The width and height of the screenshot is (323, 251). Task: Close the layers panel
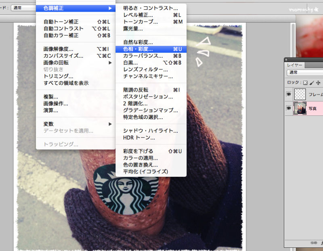[x=286, y=60]
